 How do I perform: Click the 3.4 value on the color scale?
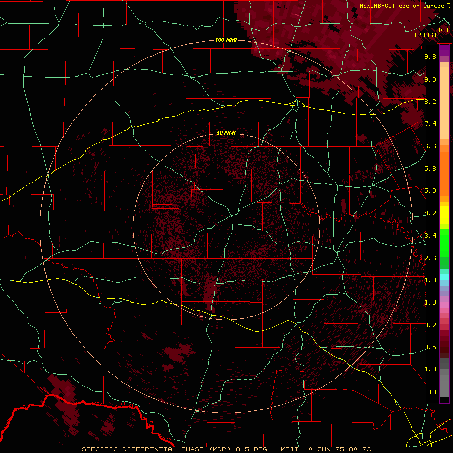[x=430, y=236]
